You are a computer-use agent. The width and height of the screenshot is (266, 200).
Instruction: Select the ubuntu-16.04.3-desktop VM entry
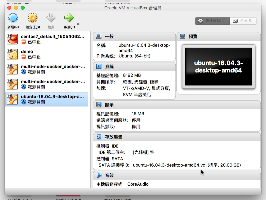(x=47, y=99)
